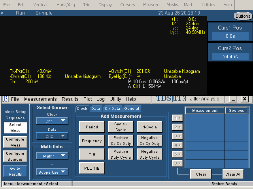The width and height of the screenshot is (253, 189).
Task: Click the Configure Meas button
Action: coord(15,142)
